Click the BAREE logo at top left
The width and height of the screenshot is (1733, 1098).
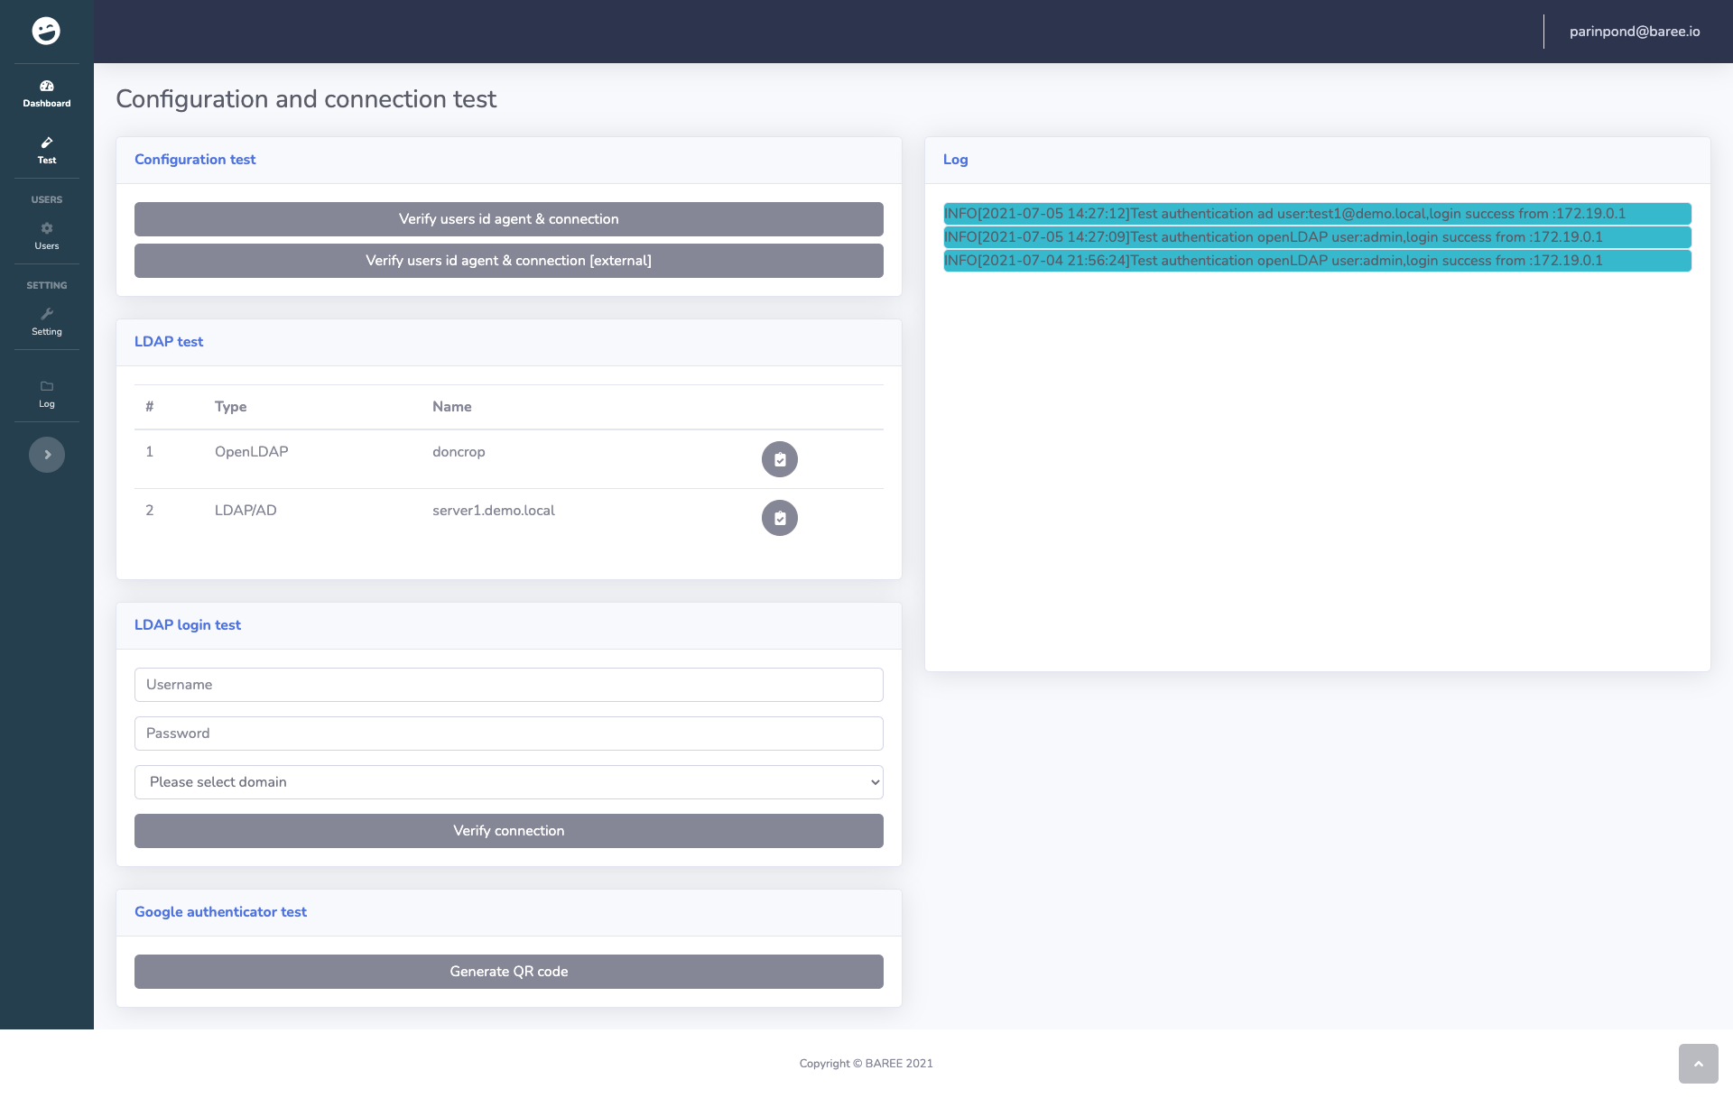46,30
